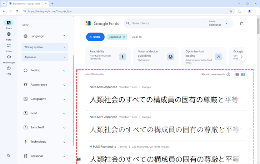Open the Noto Sans Japanese font
The width and height of the screenshot is (260, 164).
tap(103, 87)
